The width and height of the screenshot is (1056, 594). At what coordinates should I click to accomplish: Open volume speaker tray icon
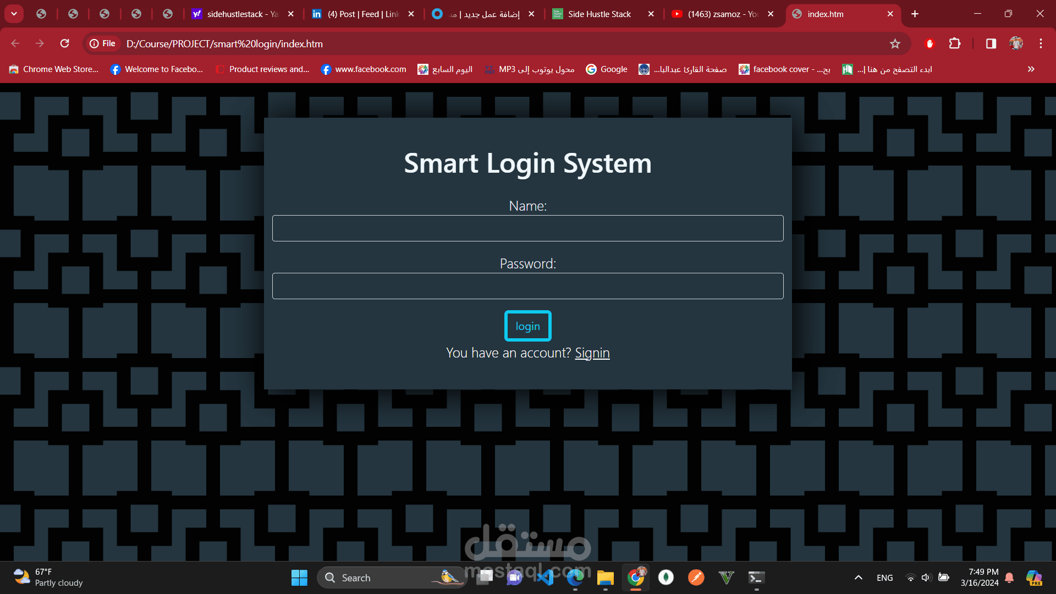pos(926,577)
